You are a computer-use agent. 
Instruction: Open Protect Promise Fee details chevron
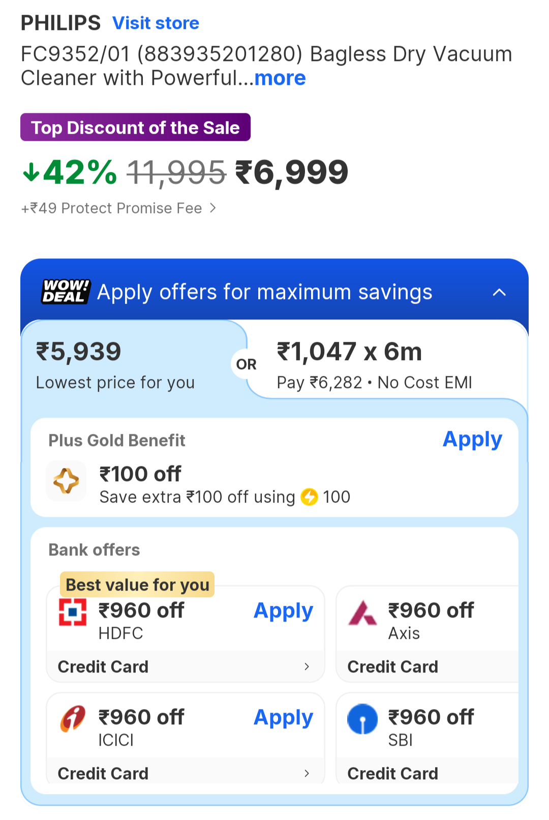(x=213, y=208)
